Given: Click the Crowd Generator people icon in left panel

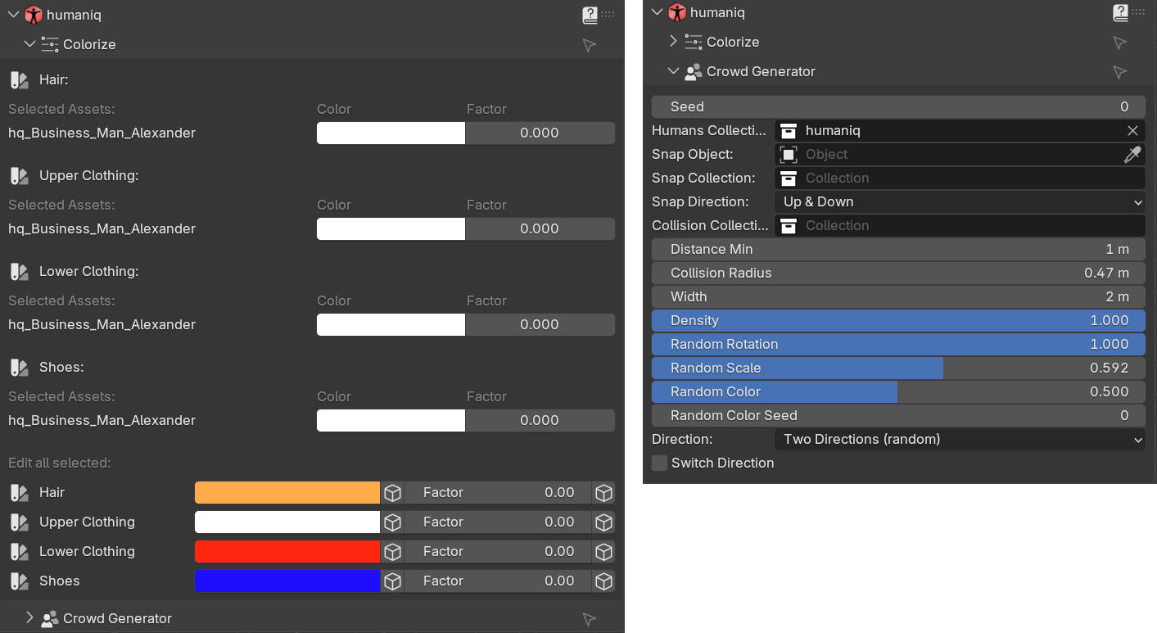Looking at the screenshot, I should pyautogui.click(x=50, y=618).
